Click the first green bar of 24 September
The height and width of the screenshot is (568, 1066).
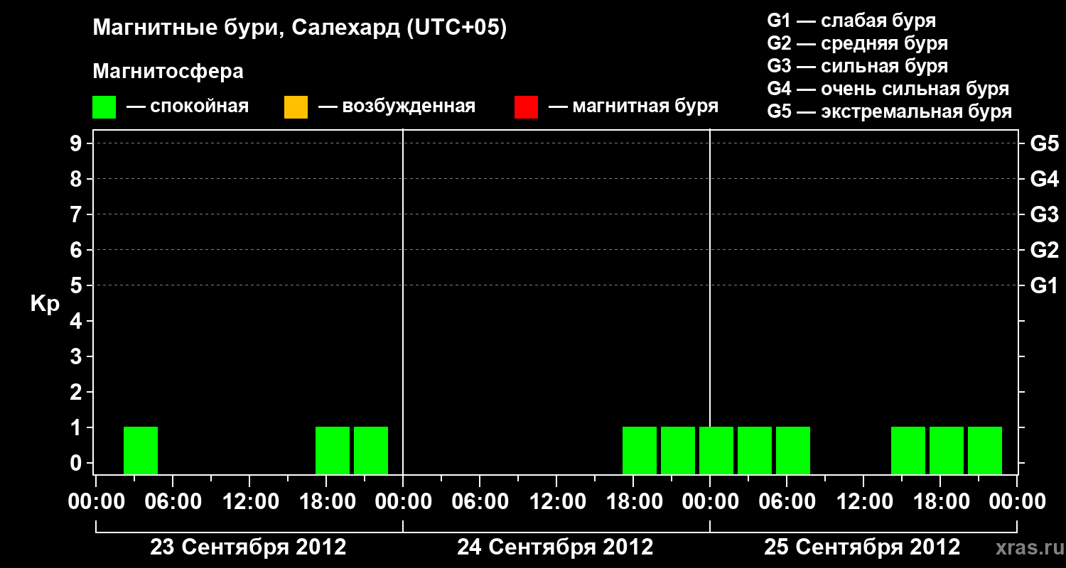tap(640, 450)
